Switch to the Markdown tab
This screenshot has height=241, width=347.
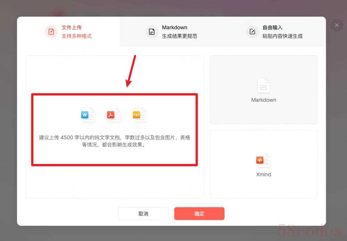171,32
